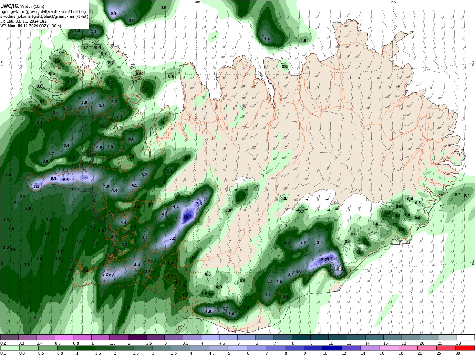Click the 4.8 value near the 16.5 peak
Image resolution: width=475 pixels, height=356 pixels.
coord(164,214)
